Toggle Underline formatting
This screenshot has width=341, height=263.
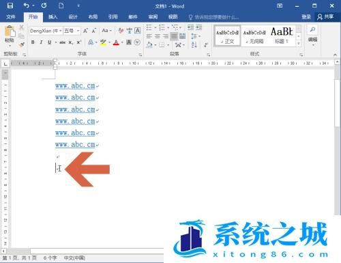pyautogui.click(x=49, y=42)
